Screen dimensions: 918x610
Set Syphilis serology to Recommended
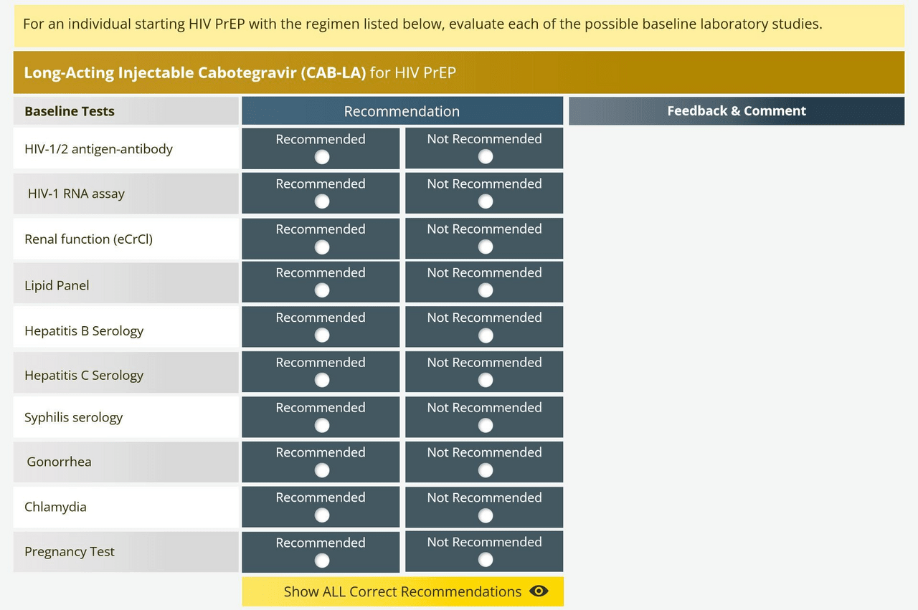(x=322, y=425)
